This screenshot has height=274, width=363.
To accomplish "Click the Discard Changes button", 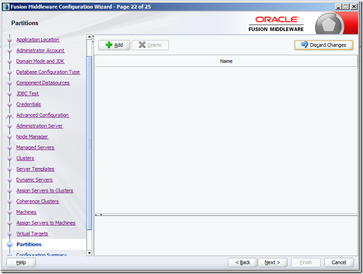I will (x=324, y=45).
